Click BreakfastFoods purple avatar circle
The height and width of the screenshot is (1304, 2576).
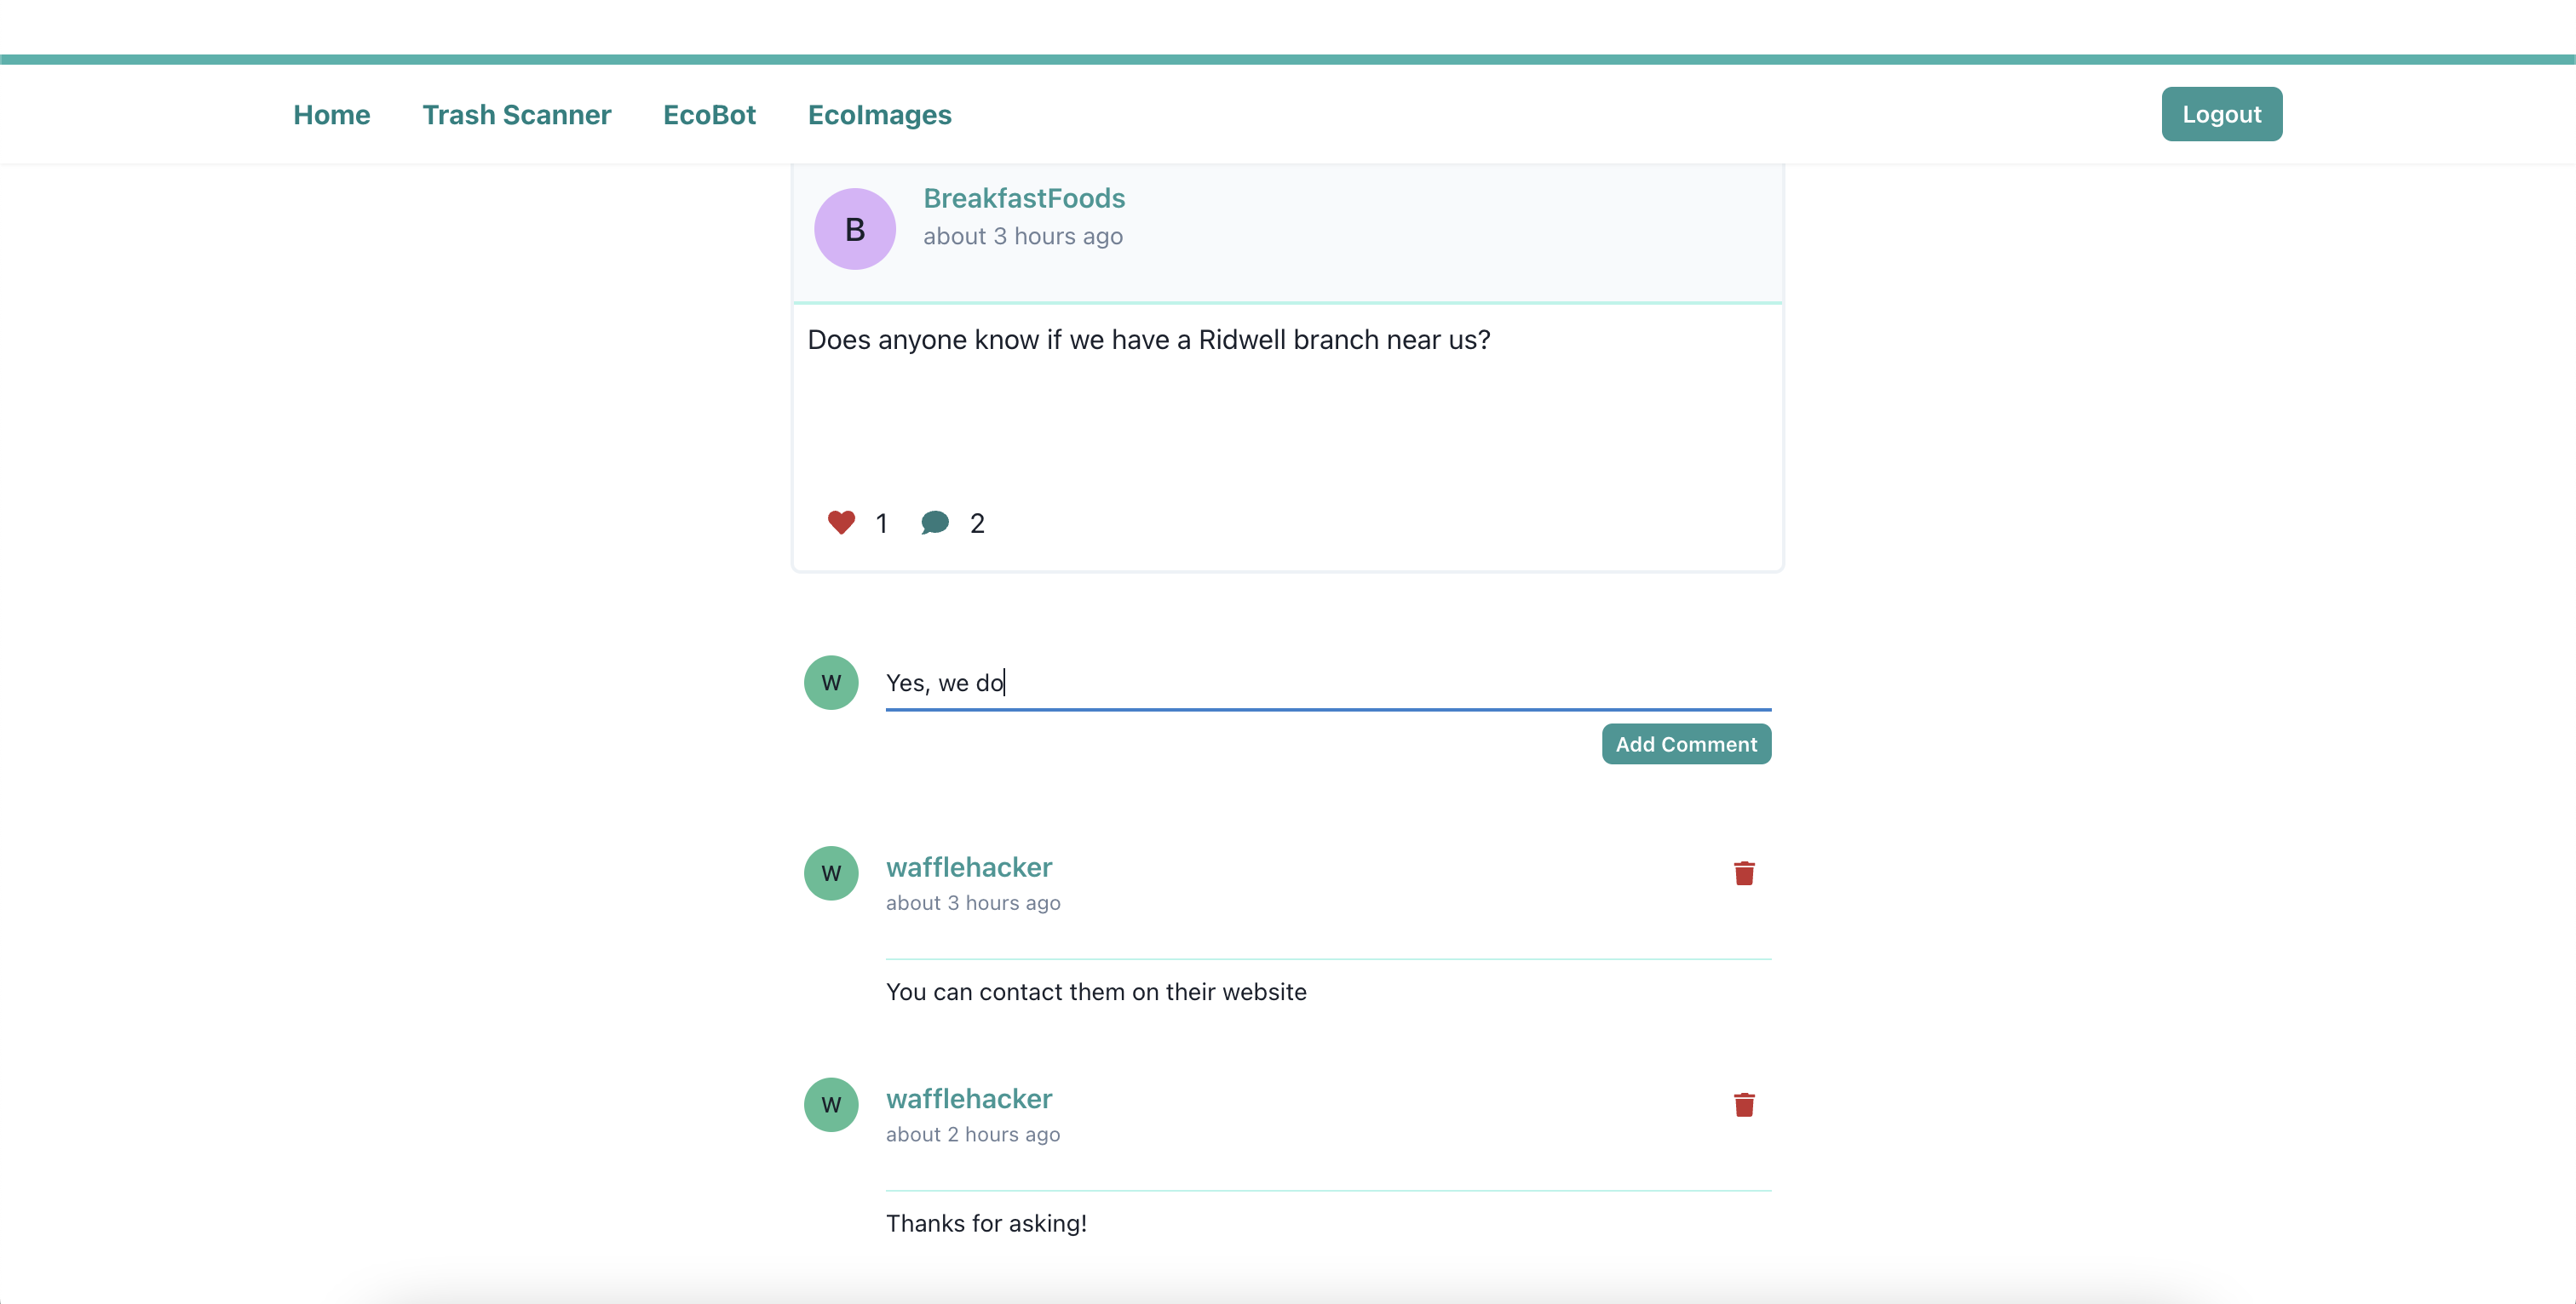pyautogui.click(x=854, y=229)
